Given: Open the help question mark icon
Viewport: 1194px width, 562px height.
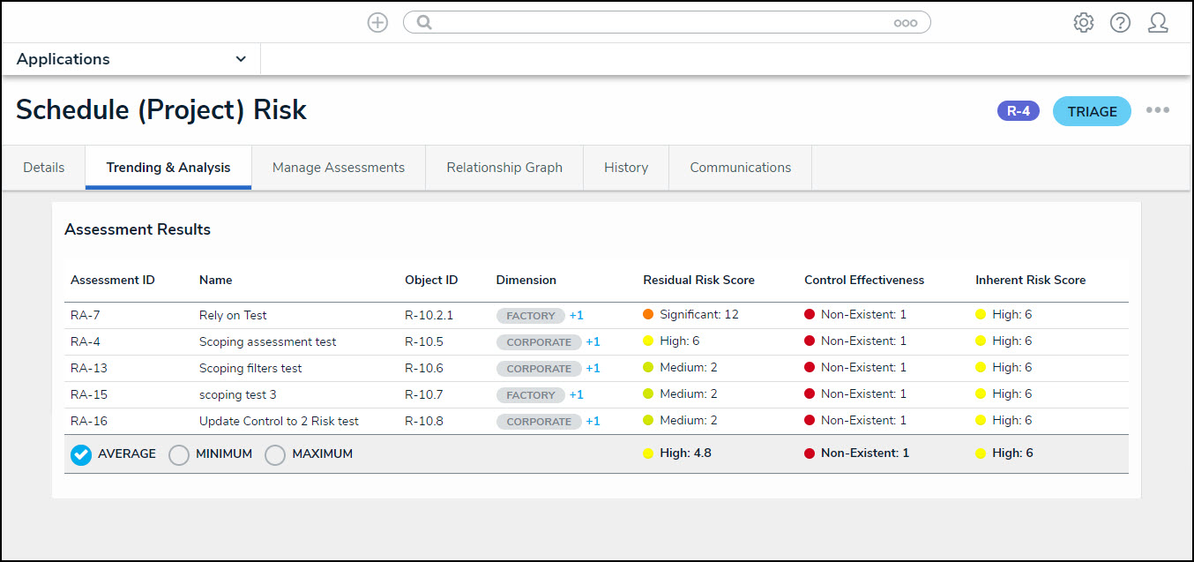Looking at the screenshot, I should point(1120,23).
